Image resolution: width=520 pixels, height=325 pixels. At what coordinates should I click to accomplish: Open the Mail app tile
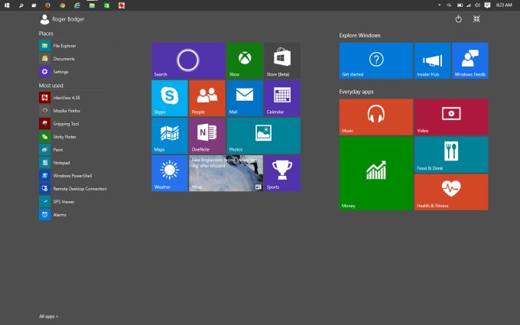pyautogui.click(x=244, y=98)
